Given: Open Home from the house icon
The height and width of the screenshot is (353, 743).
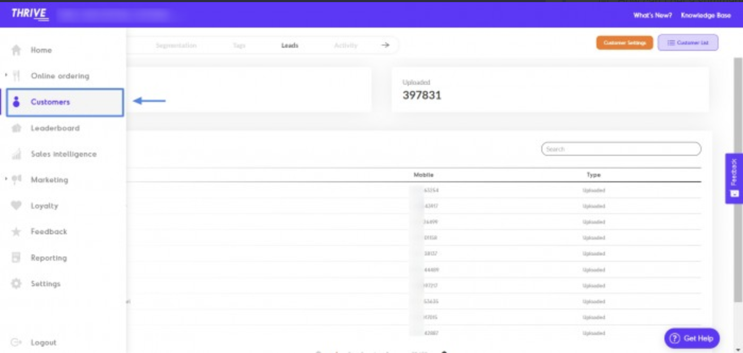Looking at the screenshot, I should [16, 50].
